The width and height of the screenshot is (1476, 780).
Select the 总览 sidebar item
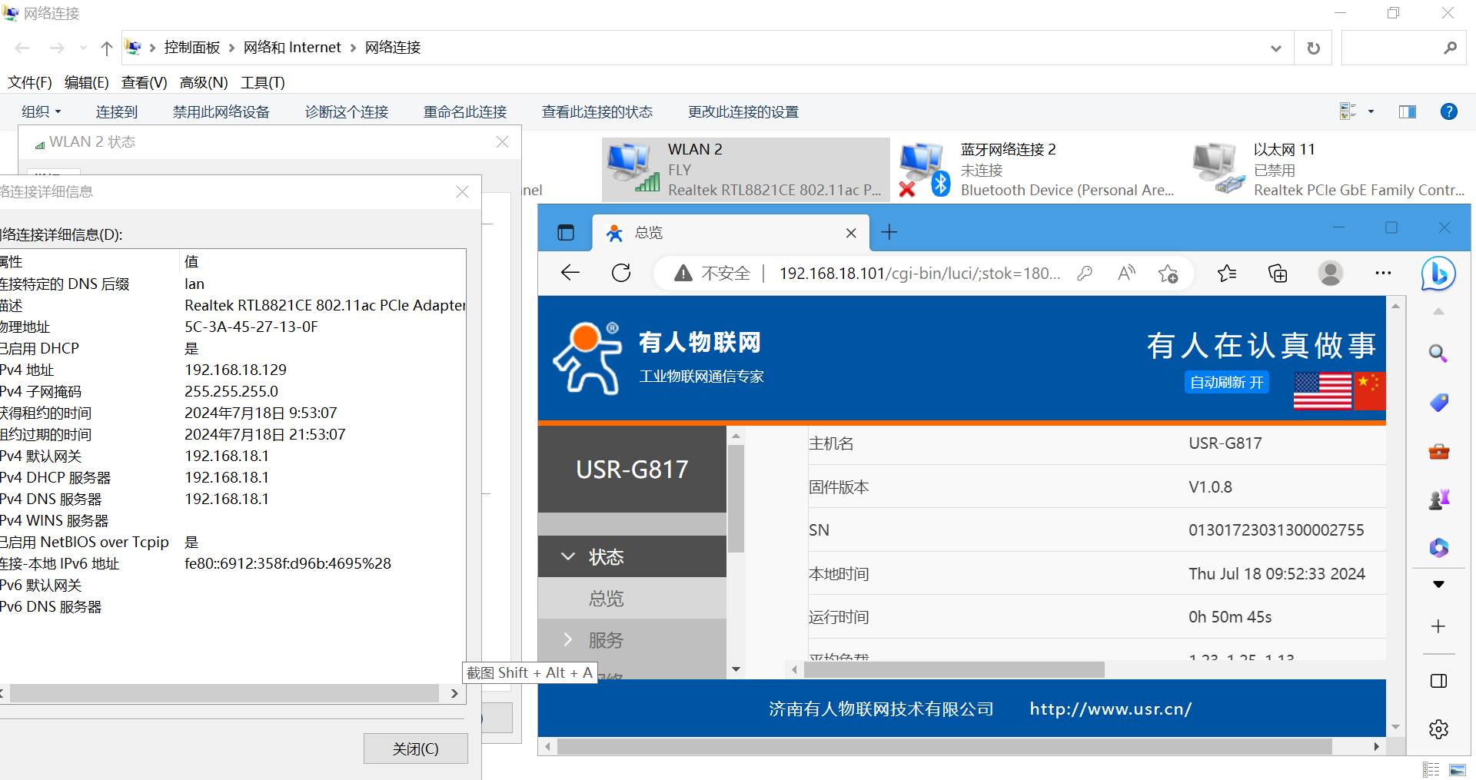coord(606,599)
